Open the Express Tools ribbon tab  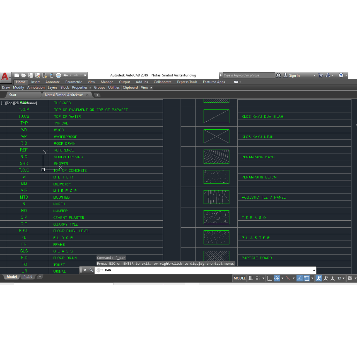(x=187, y=82)
